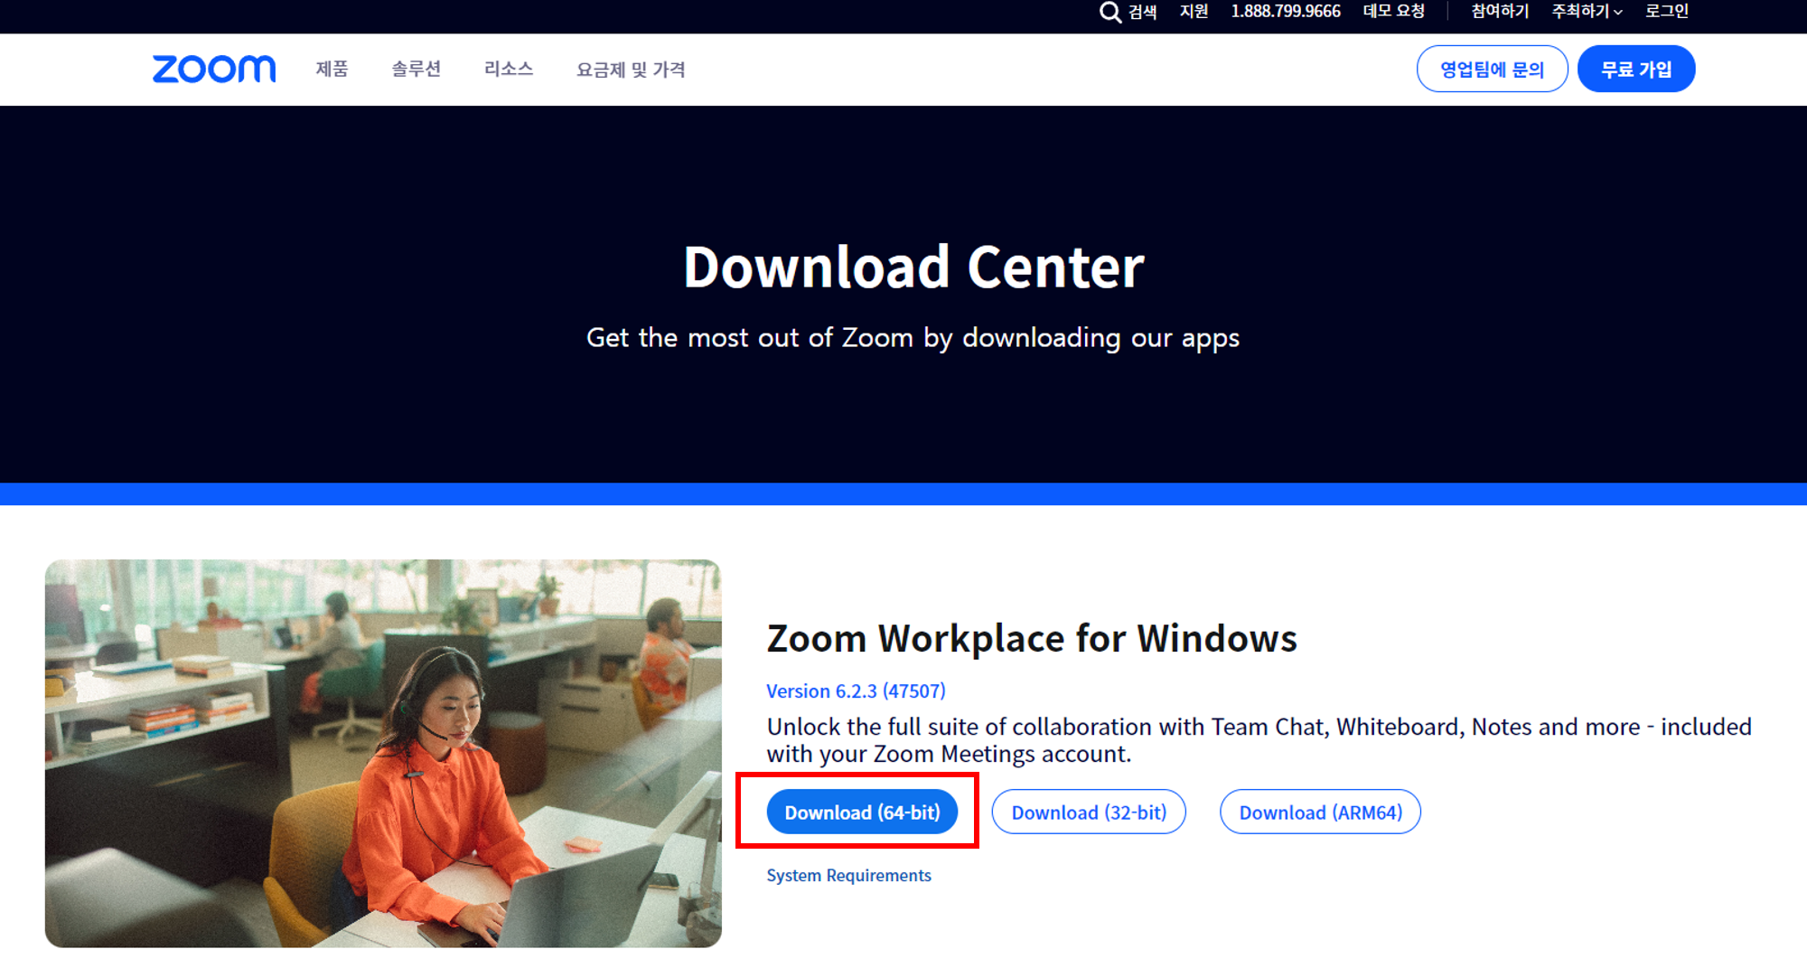Download the 64-bit Zoom Workplace installer
The width and height of the screenshot is (1807, 977).
coord(861,812)
